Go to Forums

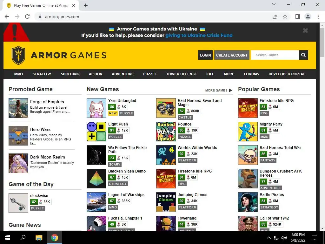click(251, 74)
